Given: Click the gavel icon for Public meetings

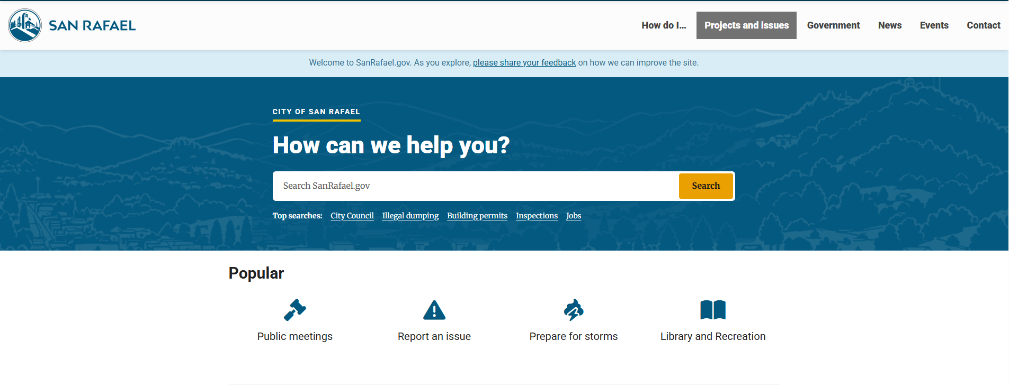Looking at the screenshot, I should pyautogui.click(x=295, y=310).
